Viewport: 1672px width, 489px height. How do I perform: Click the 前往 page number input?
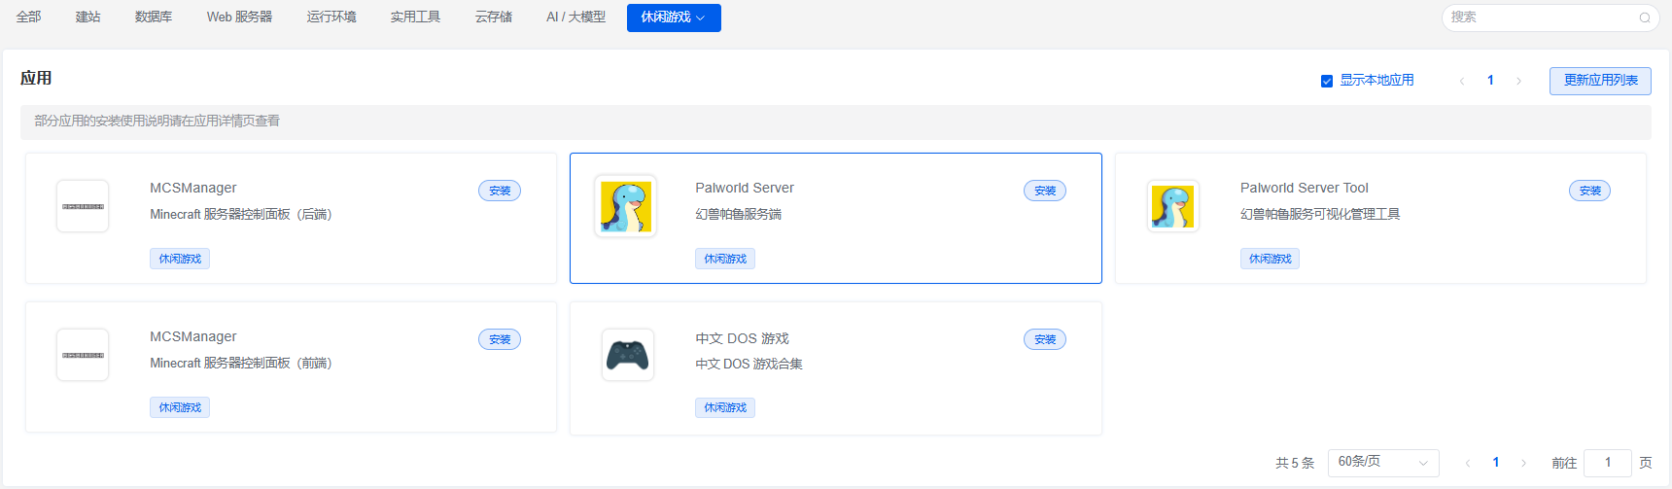(x=1608, y=463)
